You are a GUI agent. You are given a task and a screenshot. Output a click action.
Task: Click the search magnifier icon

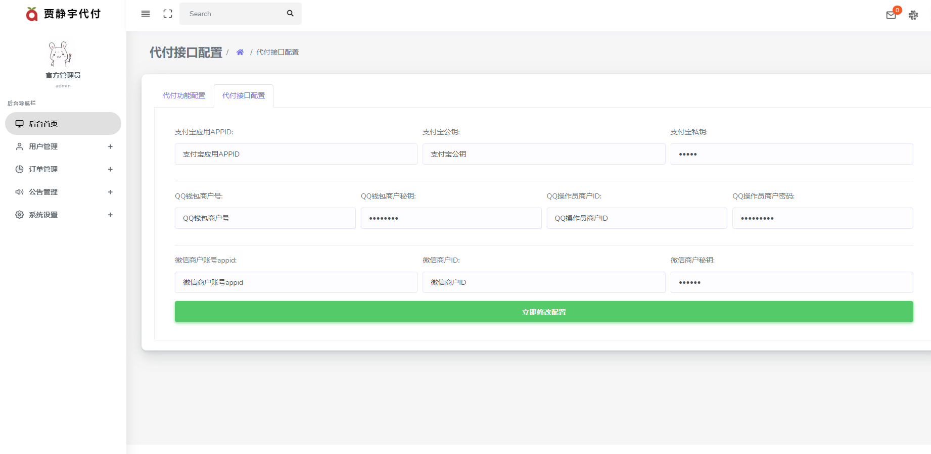[x=290, y=13]
